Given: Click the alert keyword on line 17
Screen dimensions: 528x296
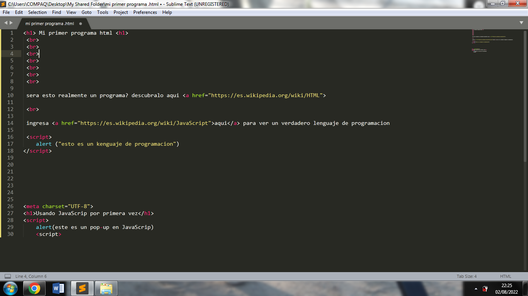Looking at the screenshot, I should [x=44, y=144].
